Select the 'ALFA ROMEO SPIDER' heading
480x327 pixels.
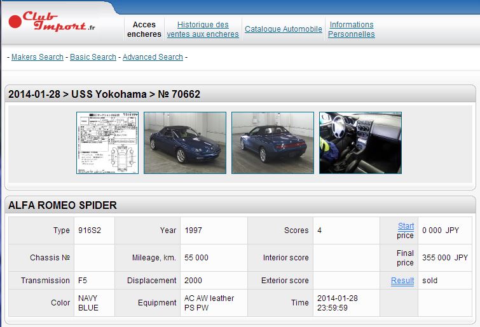point(62,205)
